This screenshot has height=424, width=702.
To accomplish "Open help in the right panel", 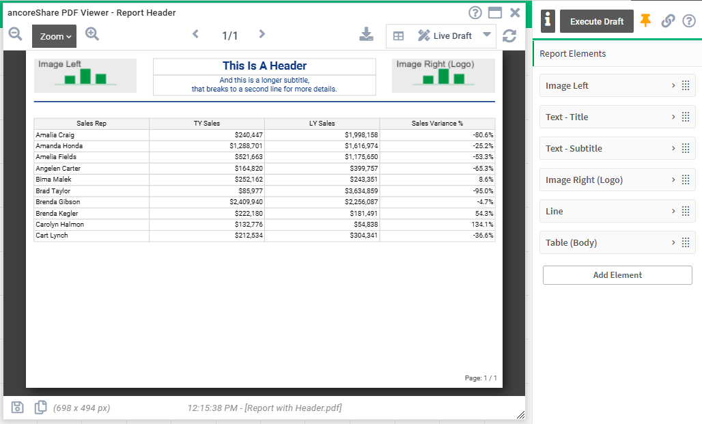I will click(689, 20).
